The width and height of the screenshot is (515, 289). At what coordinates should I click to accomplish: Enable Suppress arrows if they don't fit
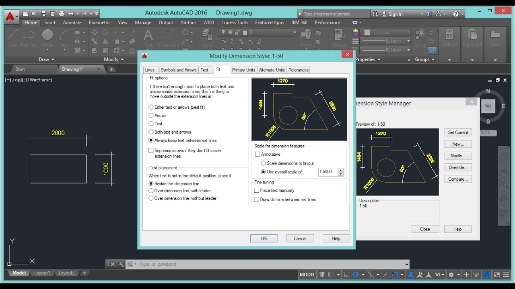click(x=185, y=153)
